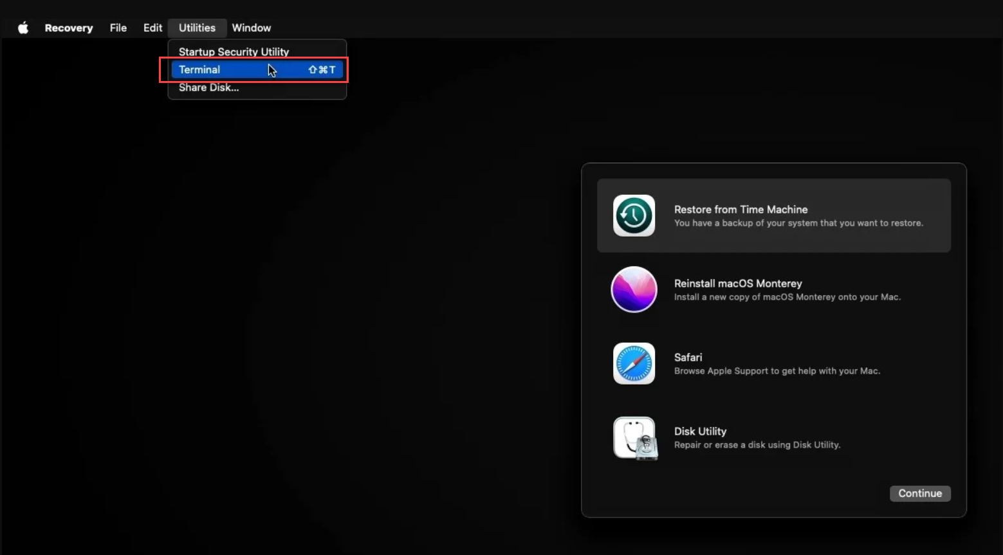Click 'Install a new copy of macOS' description
This screenshot has height=555, width=1003.
click(787, 296)
